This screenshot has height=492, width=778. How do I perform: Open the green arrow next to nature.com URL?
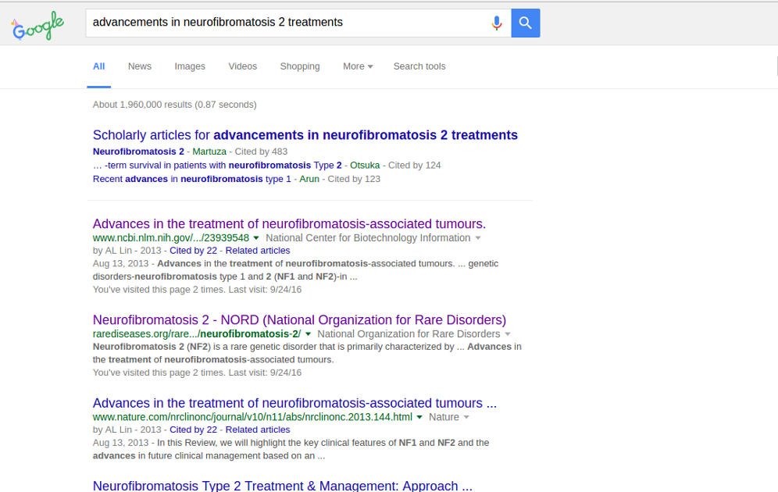click(419, 418)
